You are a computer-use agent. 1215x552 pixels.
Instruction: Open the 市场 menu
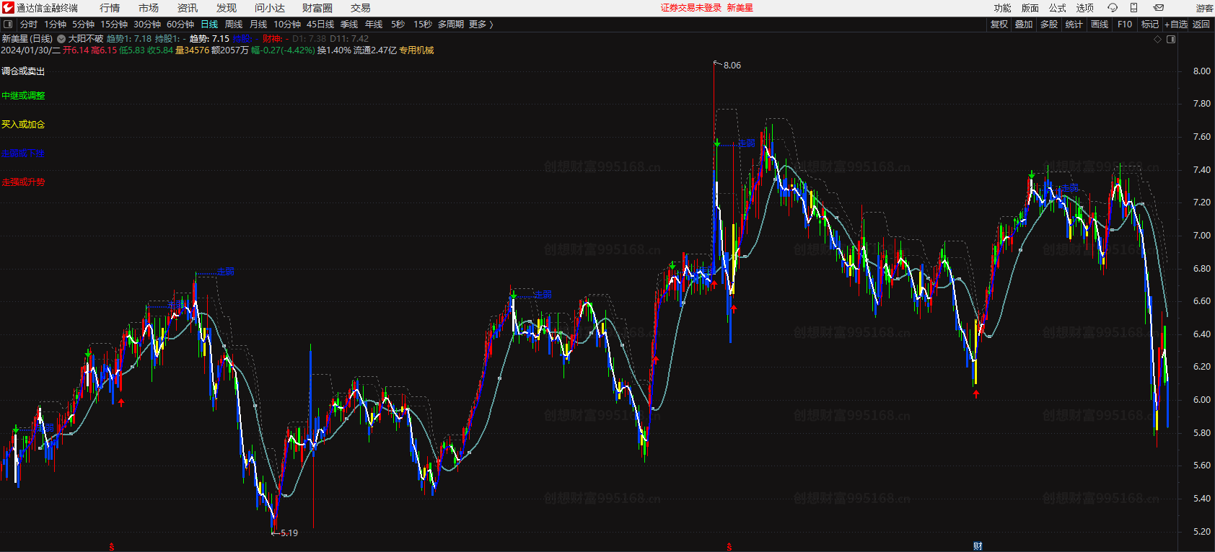[149, 8]
